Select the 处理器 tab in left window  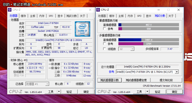[x=13, y=16]
